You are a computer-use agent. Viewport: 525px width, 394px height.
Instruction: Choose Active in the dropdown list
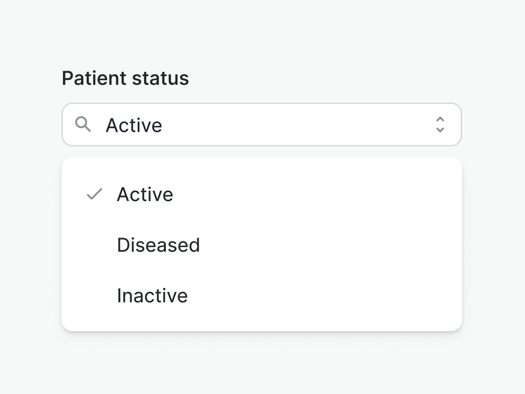pyautogui.click(x=145, y=194)
